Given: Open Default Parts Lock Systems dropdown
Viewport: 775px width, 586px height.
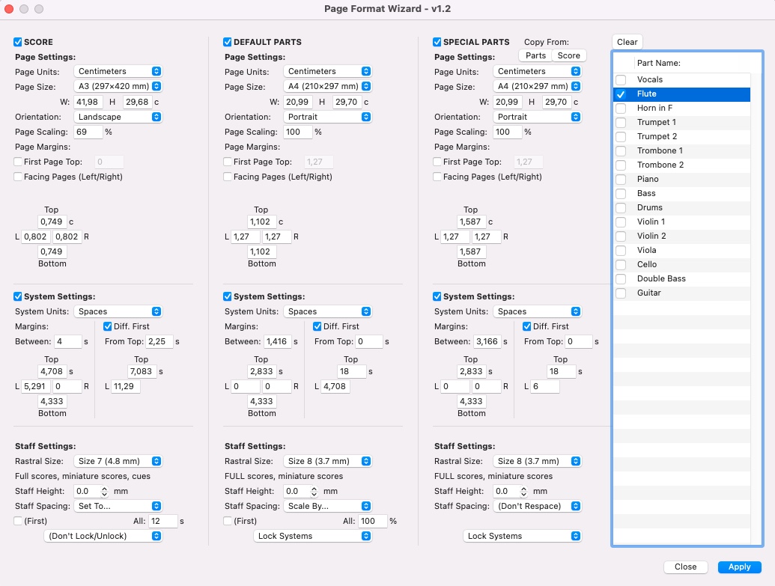Looking at the screenshot, I should click(313, 536).
